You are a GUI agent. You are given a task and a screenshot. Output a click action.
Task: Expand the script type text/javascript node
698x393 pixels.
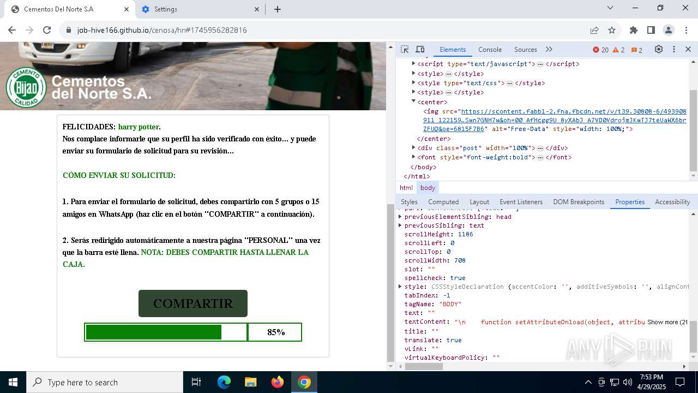413,64
